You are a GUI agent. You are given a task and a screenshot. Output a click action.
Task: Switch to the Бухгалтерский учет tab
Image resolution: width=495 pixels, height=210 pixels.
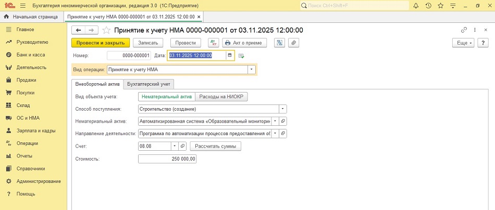pyautogui.click(x=149, y=84)
